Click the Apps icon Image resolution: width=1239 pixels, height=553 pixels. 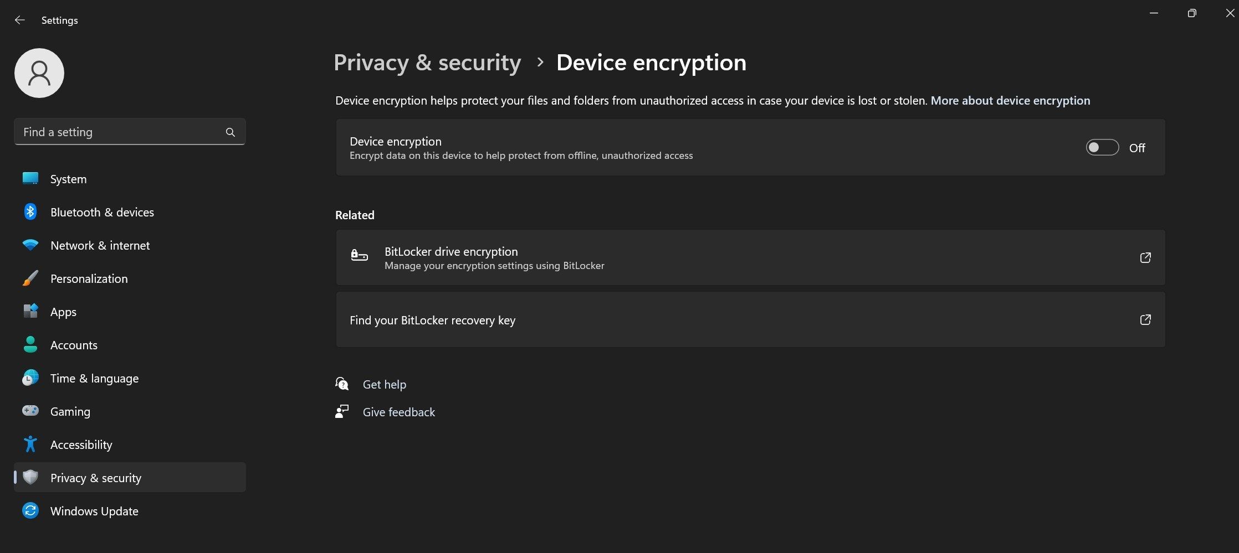[30, 311]
